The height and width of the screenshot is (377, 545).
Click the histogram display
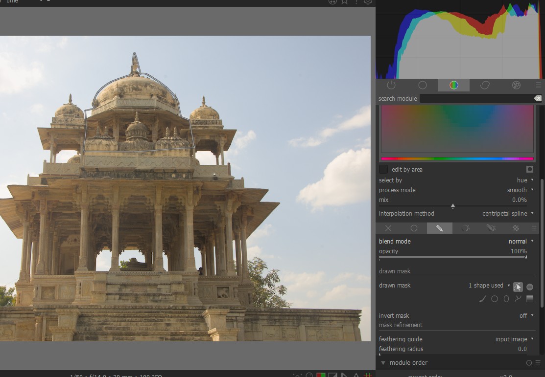459,39
